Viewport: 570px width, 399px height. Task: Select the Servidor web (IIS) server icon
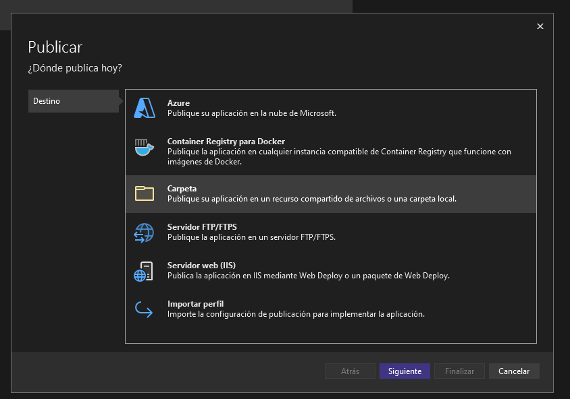click(144, 270)
